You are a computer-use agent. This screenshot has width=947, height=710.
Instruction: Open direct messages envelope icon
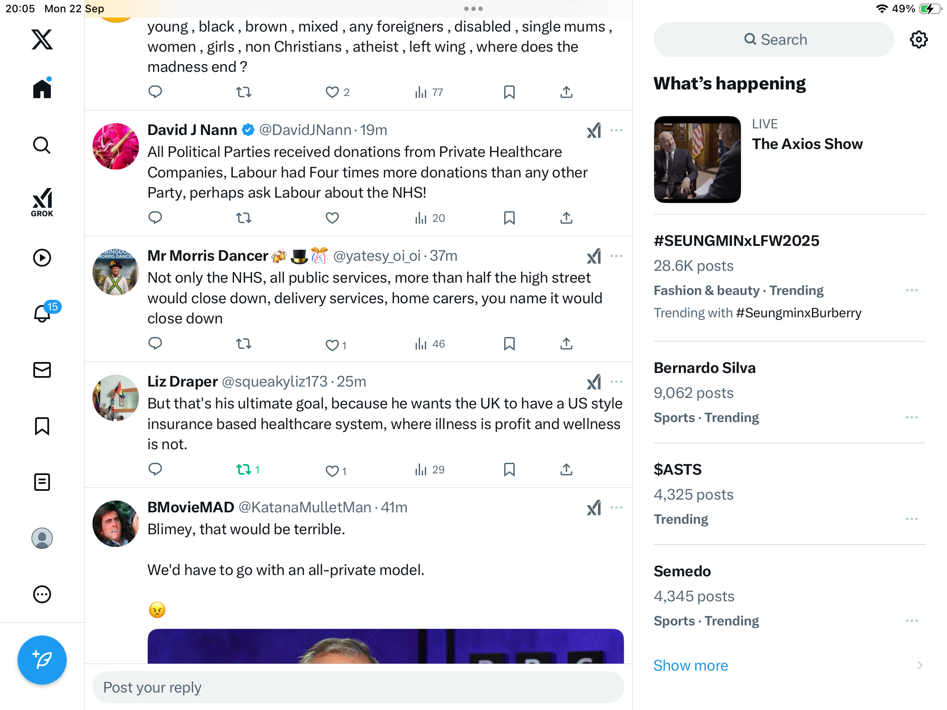(x=42, y=370)
